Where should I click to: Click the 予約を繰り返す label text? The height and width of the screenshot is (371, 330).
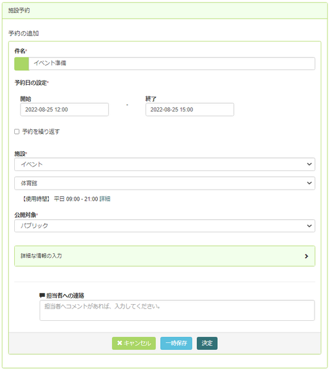coord(41,132)
